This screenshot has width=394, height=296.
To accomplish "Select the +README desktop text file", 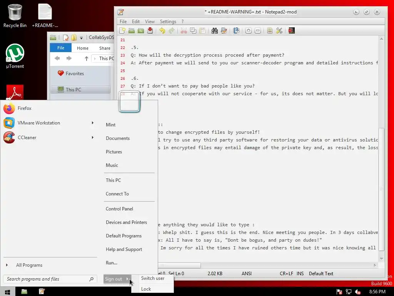I will (45, 15).
